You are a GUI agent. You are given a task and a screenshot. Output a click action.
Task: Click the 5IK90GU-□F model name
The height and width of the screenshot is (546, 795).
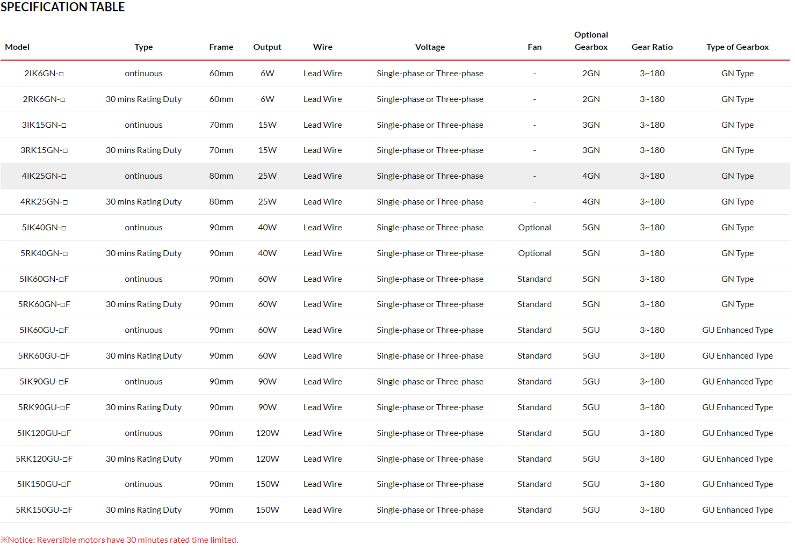pyautogui.click(x=44, y=382)
